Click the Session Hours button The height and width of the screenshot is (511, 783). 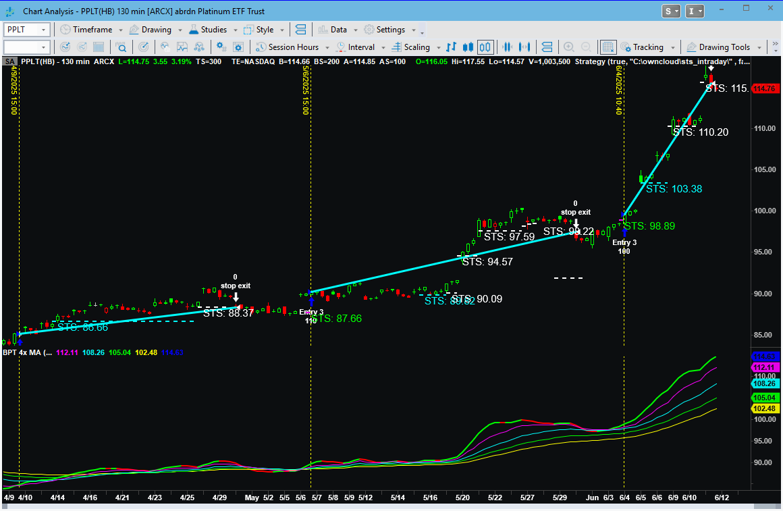[x=287, y=47]
